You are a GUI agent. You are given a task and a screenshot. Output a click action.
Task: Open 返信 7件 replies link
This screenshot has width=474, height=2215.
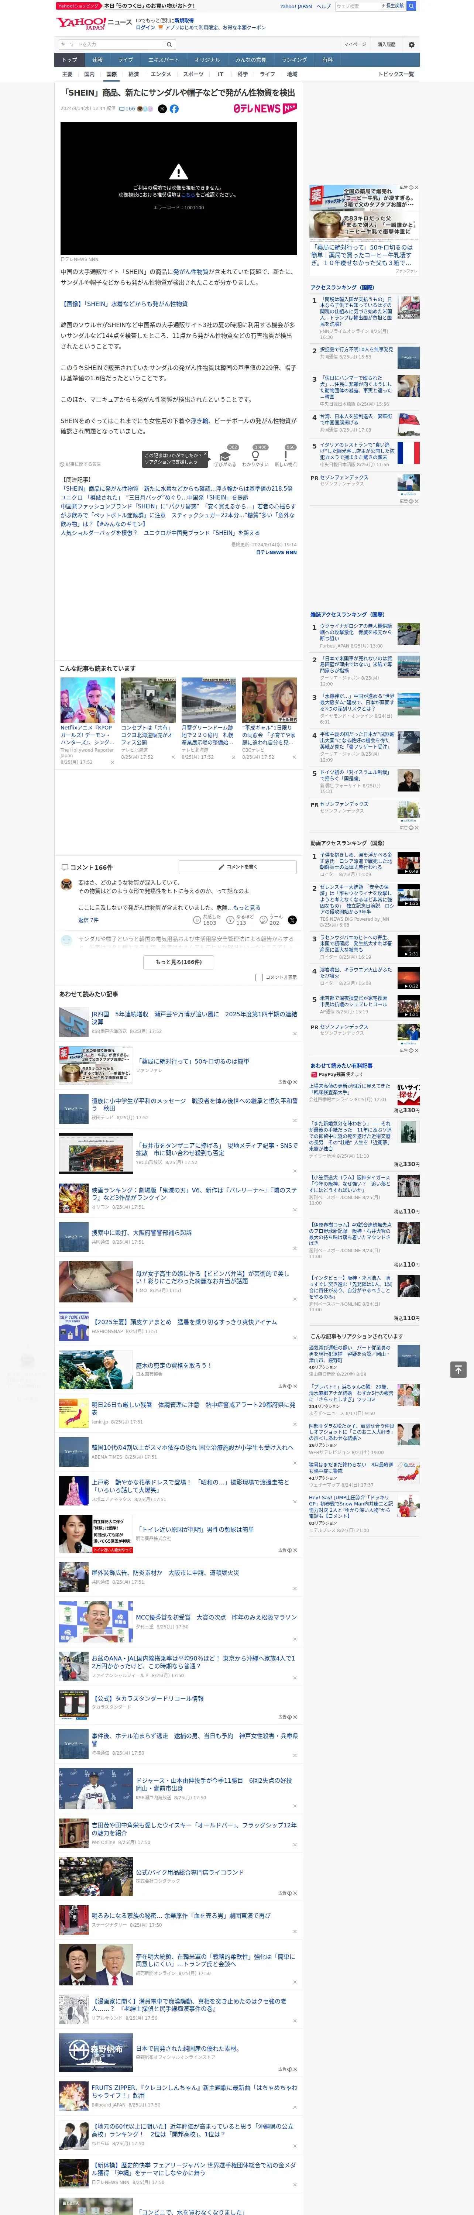click(89, 920)
